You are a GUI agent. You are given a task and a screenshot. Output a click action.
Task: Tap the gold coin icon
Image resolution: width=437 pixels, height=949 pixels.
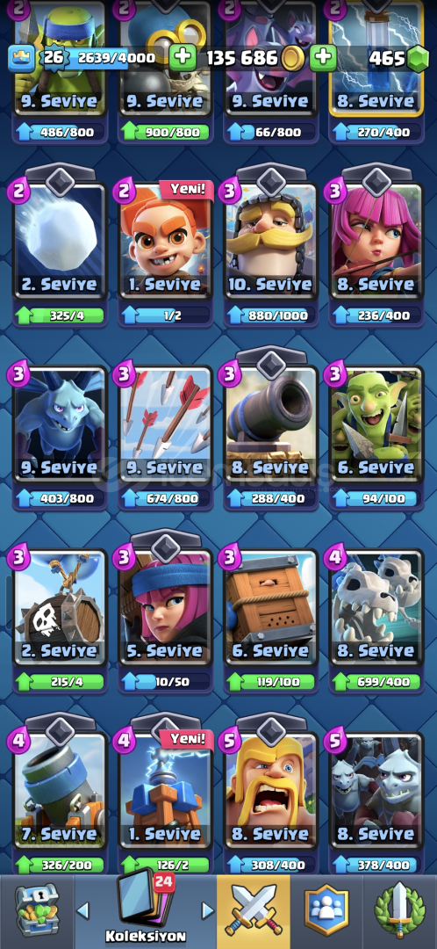coord(293,58)
